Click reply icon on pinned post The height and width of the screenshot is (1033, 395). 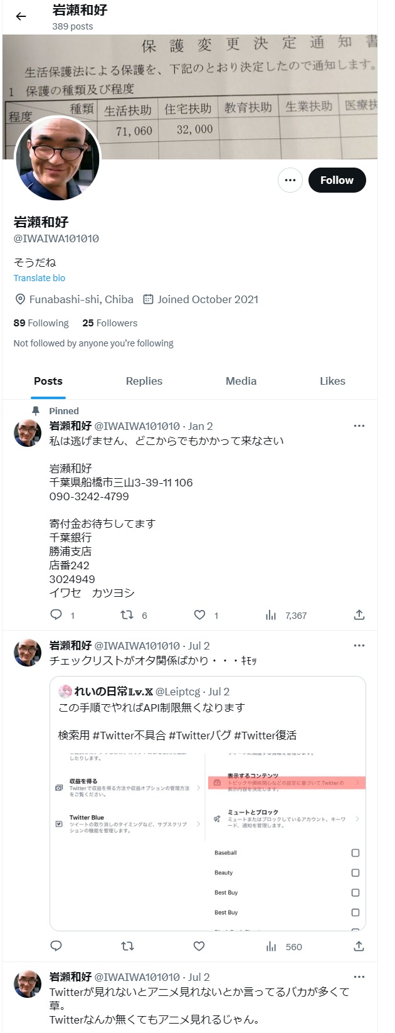click(x=56, y=615)
